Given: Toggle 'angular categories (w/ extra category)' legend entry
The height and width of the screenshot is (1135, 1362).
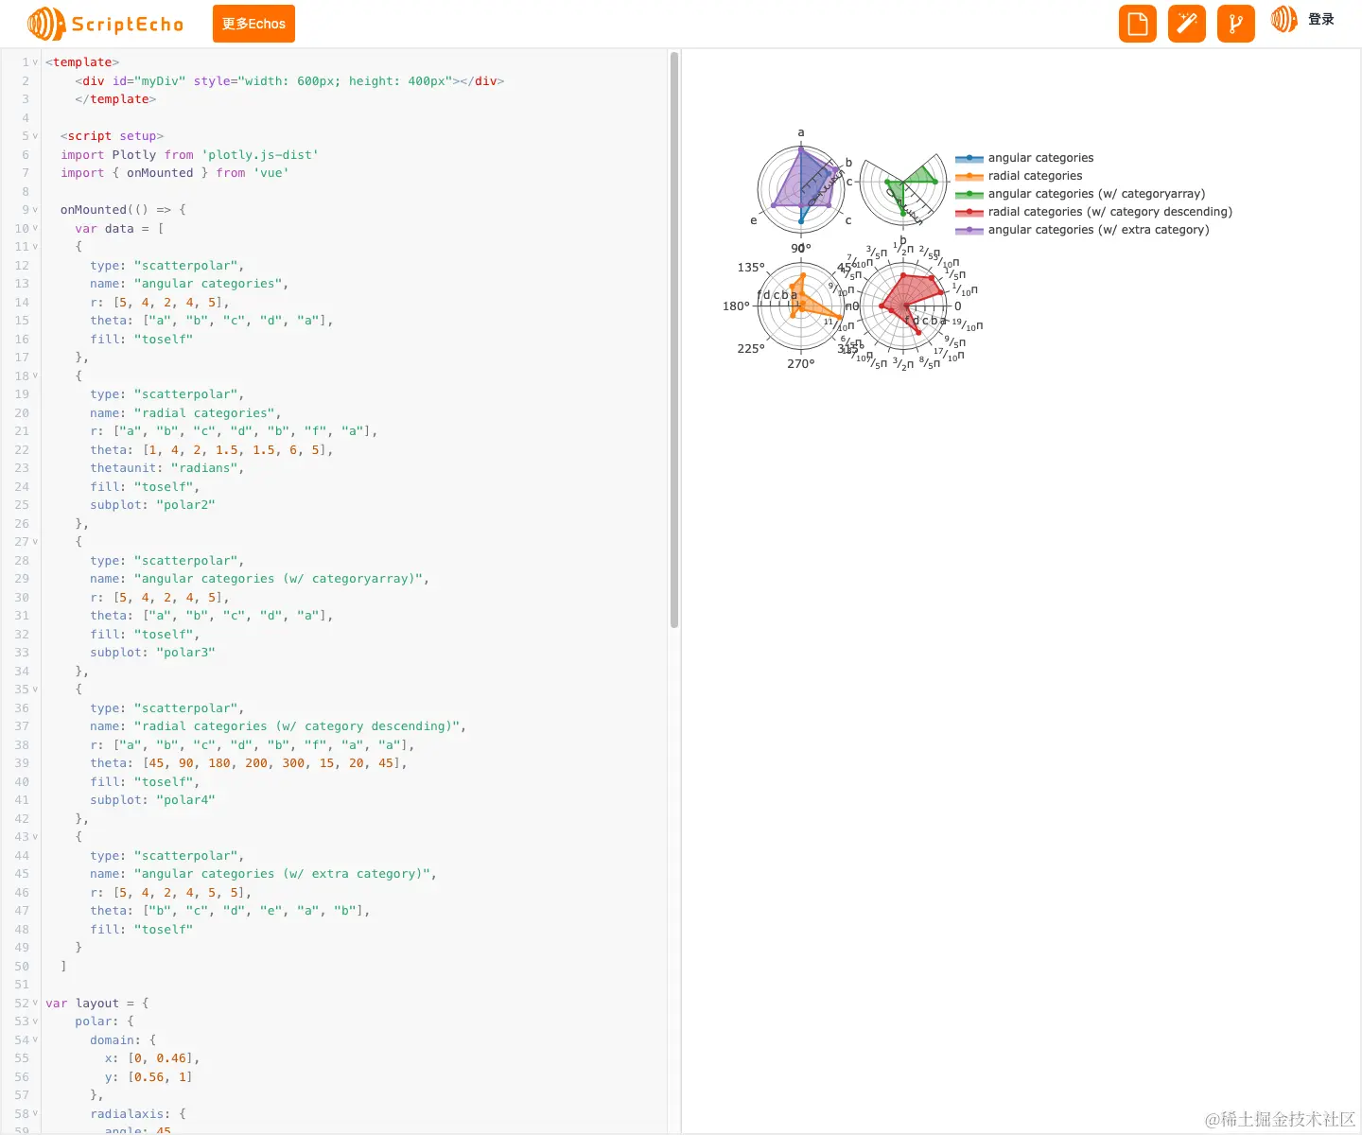Looking at the screenshot, I should click(1082, 230).
